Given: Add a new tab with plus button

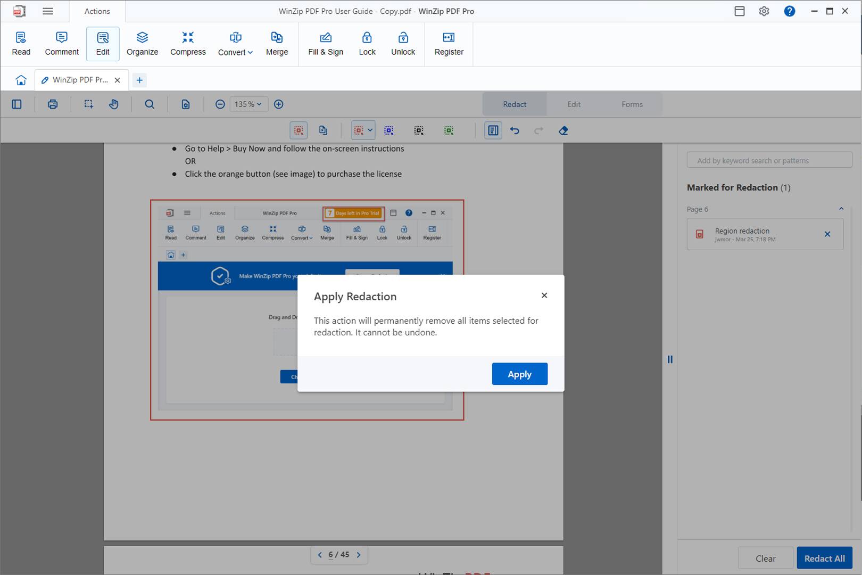Looking at the screenshot, I should point(139,80).
